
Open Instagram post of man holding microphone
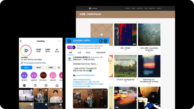tap(41, 95)
